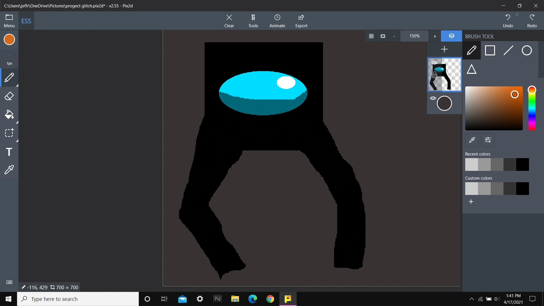Choose the line brush shape
This screenshot has width=544, height=306.
click(508, 50)
